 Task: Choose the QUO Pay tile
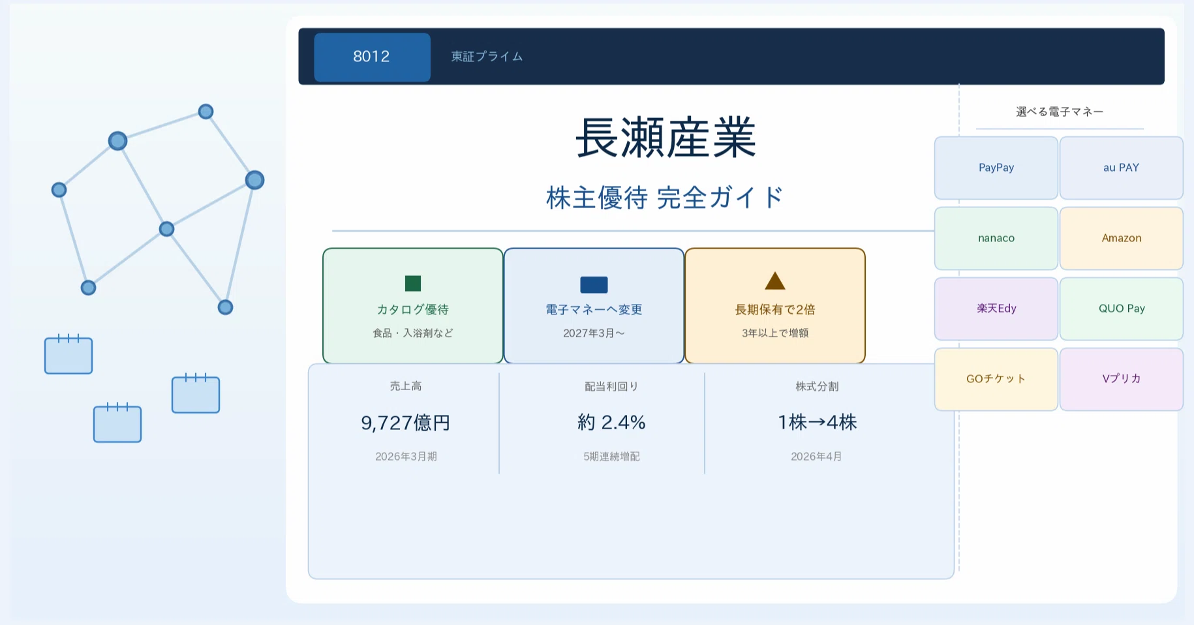[x=1122, y=309]
